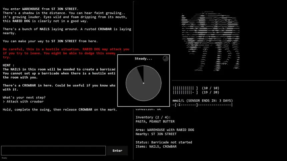This screenshot has height=161, width=287.
Task: Click 'Items: NAILS, CROWBAR' line
Action: click(x=156, y=146)
